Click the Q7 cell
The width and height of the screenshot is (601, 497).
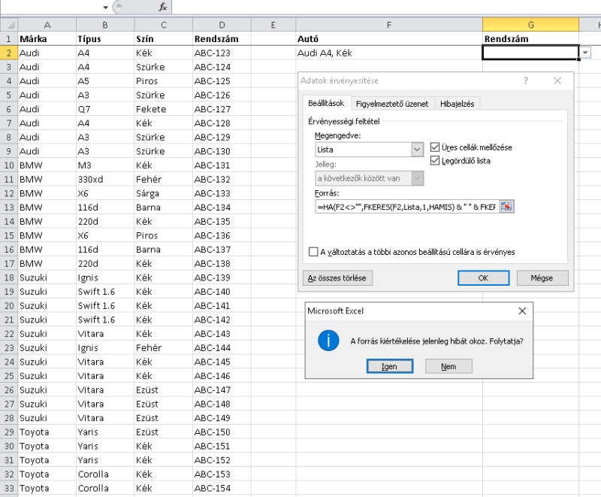coord(105,109)
